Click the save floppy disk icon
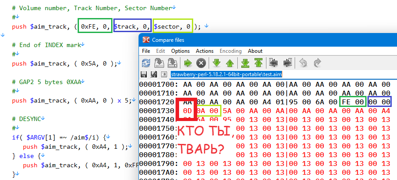Screen dimensions: 397x180 pyautogui.click(x=144, y=74)
